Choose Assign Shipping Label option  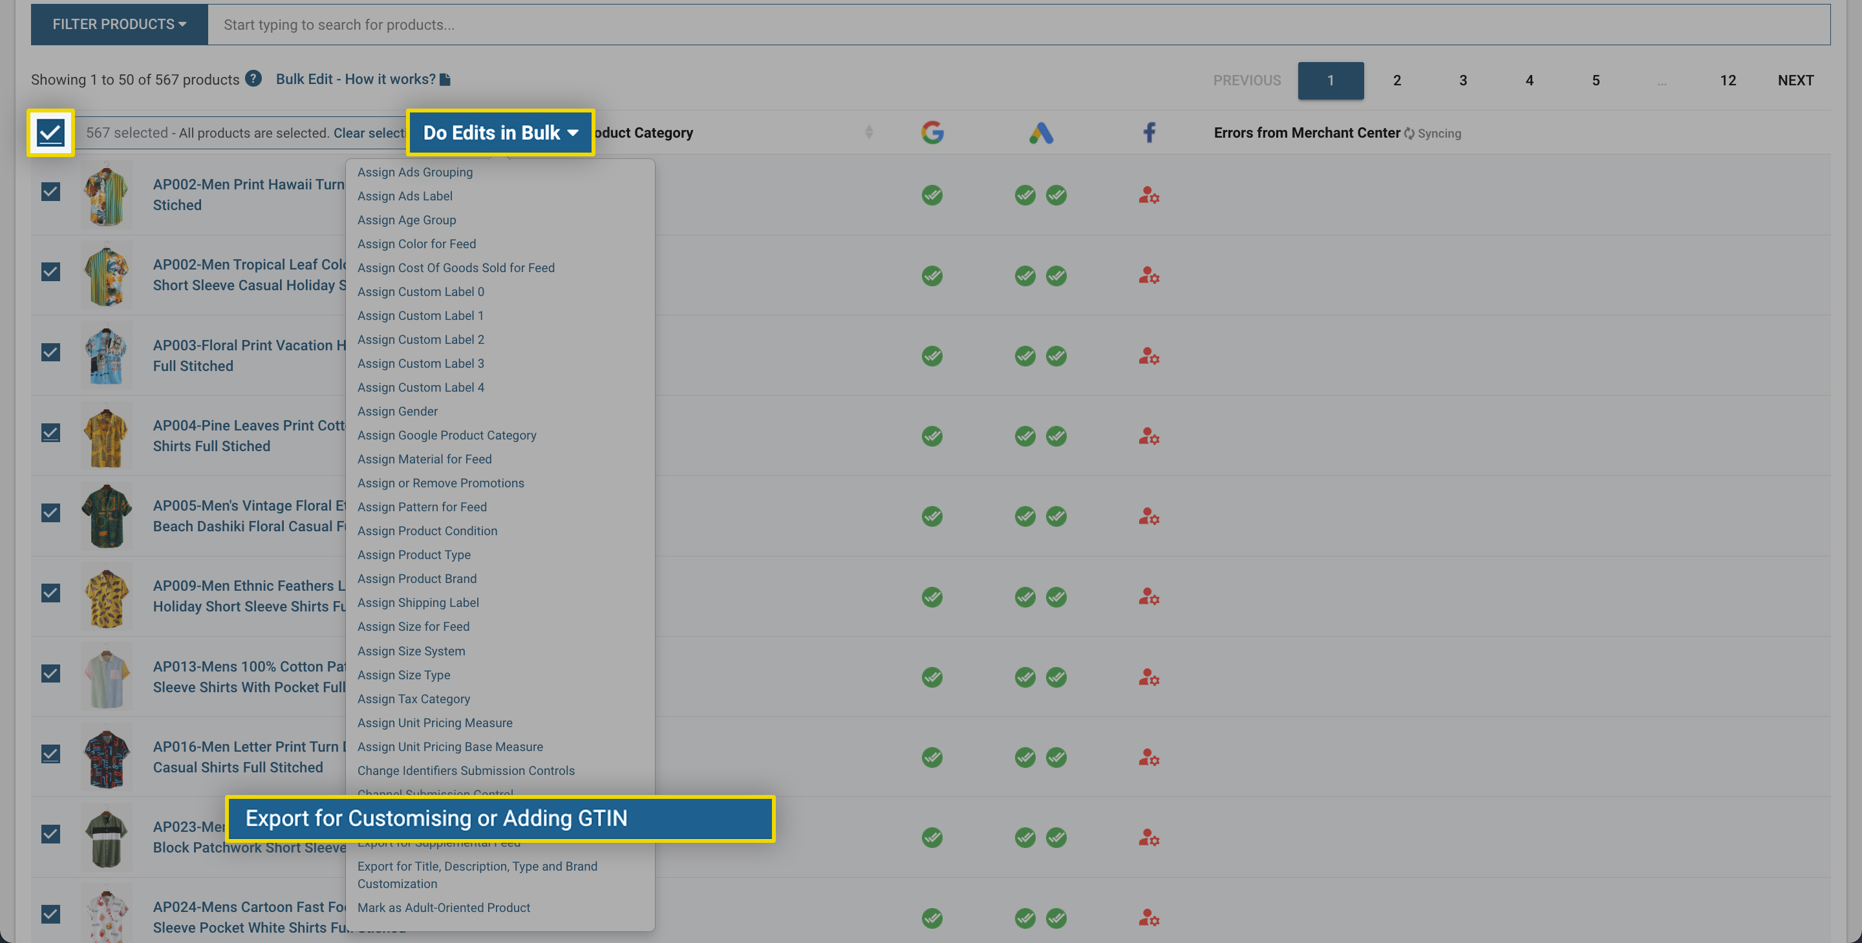(x=418, y=602)
